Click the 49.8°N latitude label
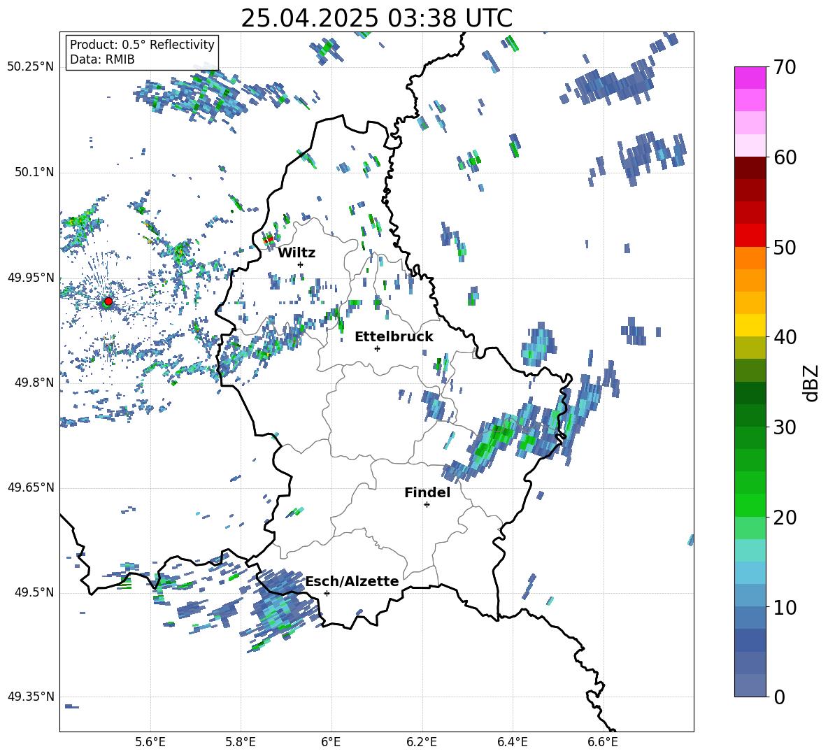 tap(34, 383)
